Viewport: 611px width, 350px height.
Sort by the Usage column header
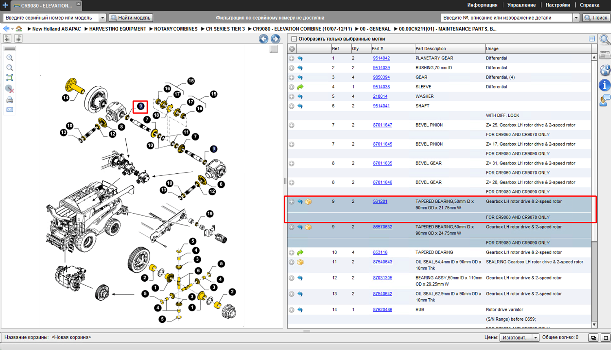(x=538, y=49)
